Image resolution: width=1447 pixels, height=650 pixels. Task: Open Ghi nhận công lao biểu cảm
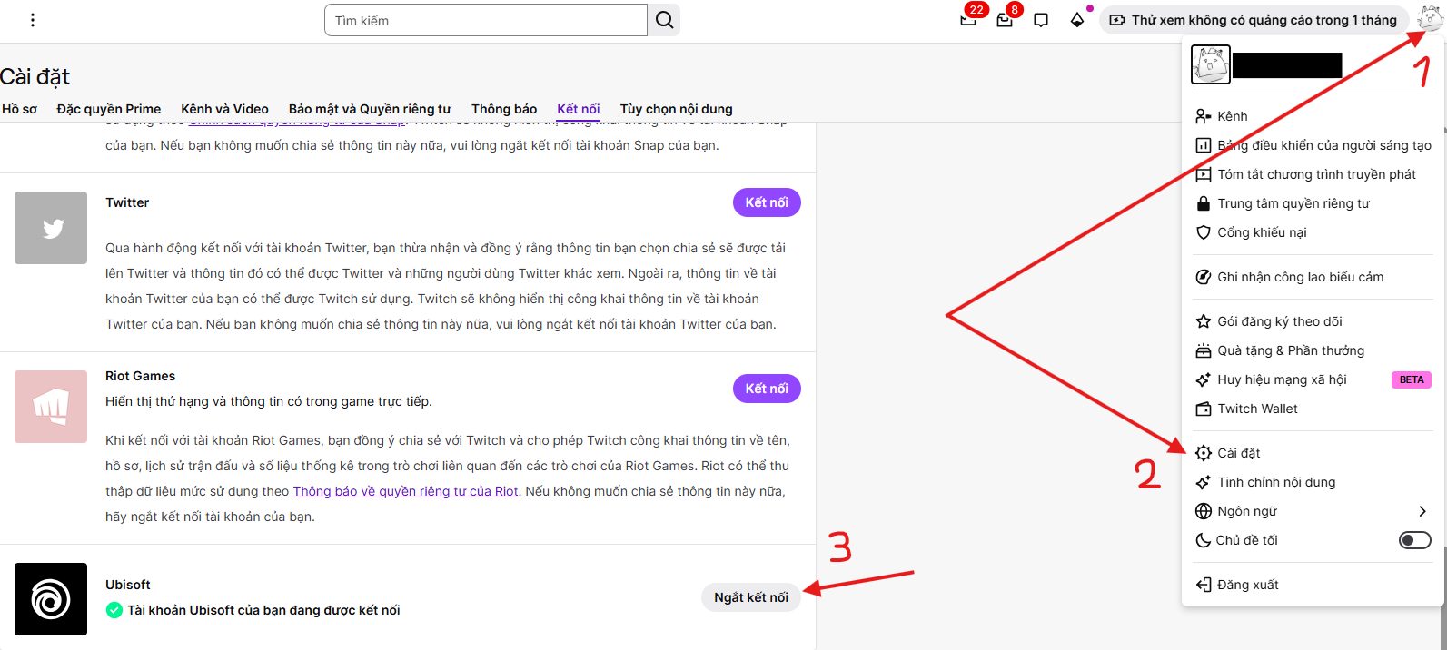click(1313, 277)
